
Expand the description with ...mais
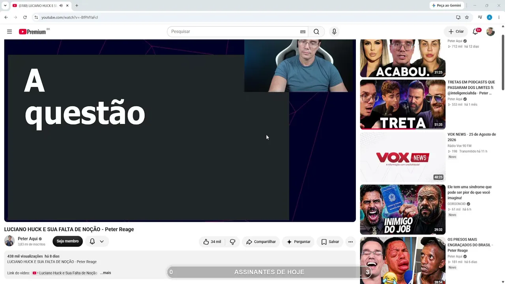(105, 273)
